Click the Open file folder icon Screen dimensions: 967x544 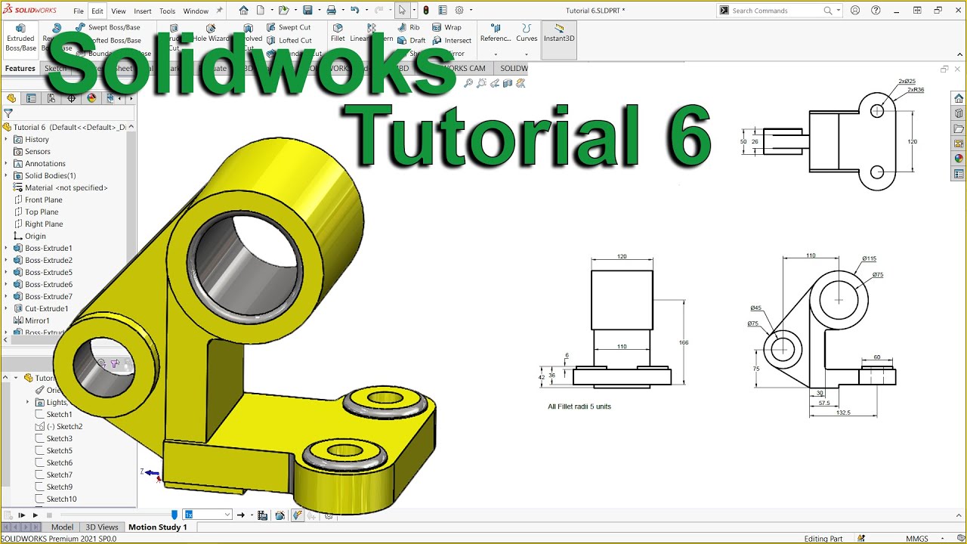(283, 11)
